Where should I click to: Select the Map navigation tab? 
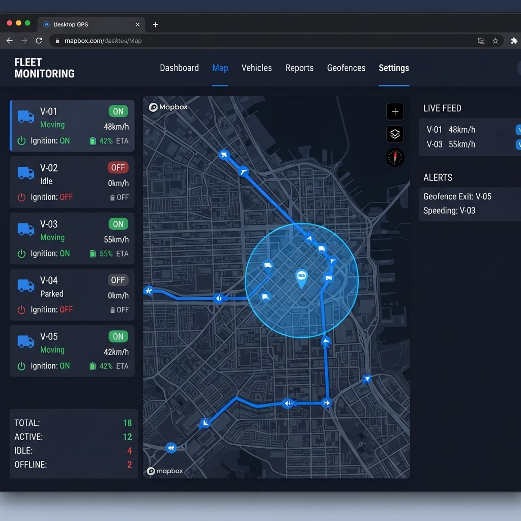(x=220, y=68)
